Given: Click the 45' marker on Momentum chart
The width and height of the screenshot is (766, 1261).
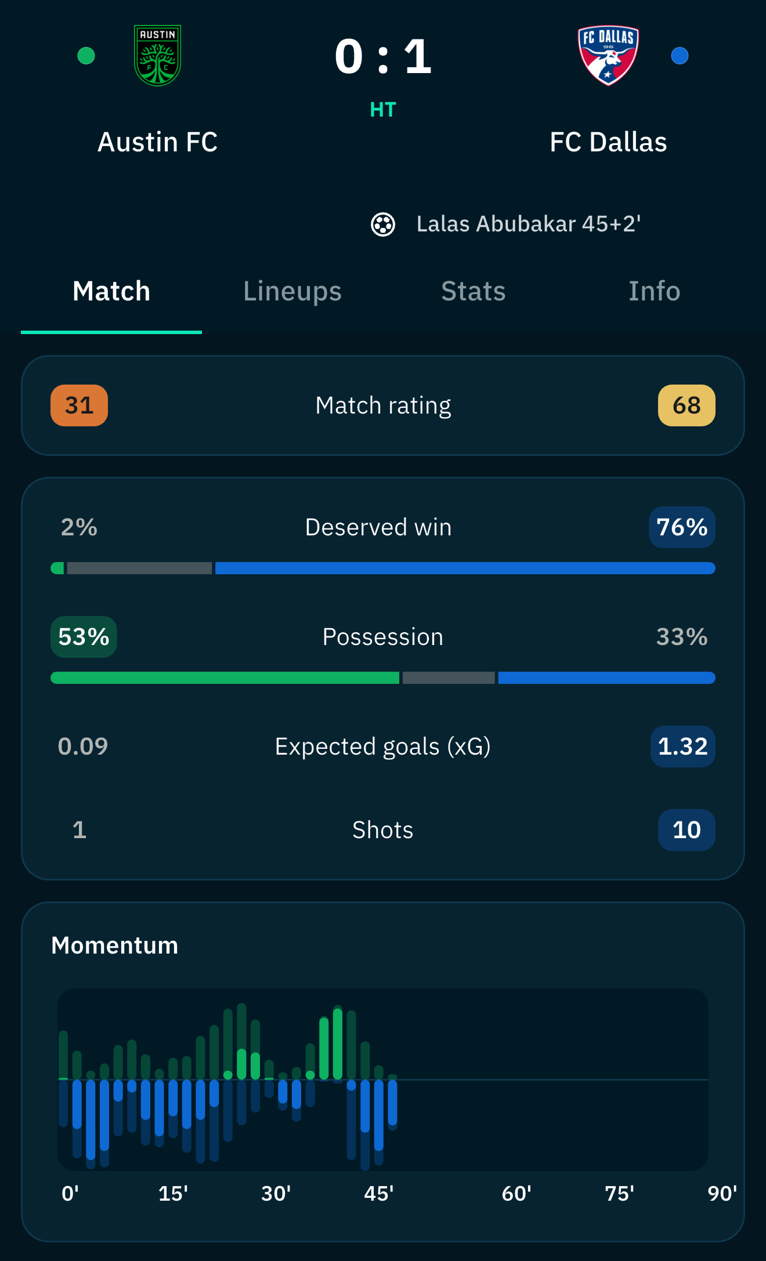Looking at the screenshot, I should [x=378, y=1194].
